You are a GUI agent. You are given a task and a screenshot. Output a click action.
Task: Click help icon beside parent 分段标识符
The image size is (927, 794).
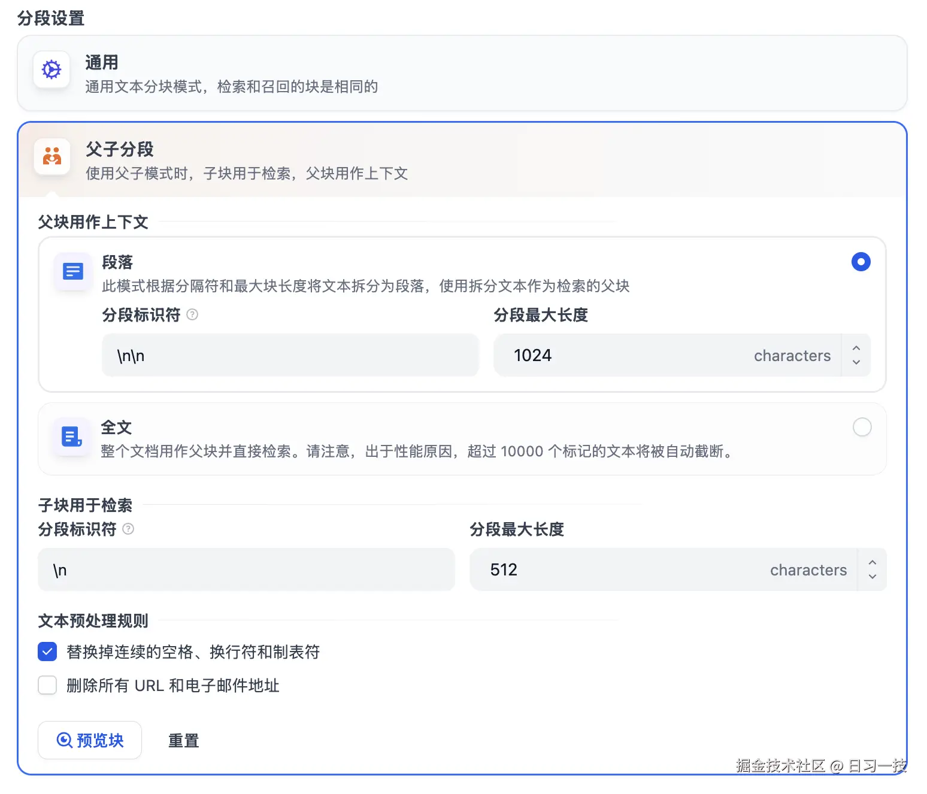(192, 314)
